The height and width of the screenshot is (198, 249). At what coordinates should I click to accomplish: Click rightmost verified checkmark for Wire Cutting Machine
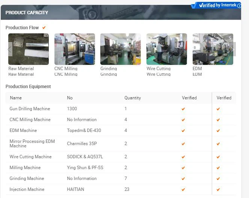coord(218,157)
